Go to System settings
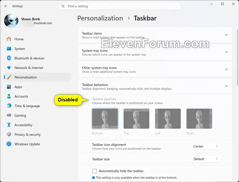Screen dimensions: 239x182 click(x=37, y=49)
